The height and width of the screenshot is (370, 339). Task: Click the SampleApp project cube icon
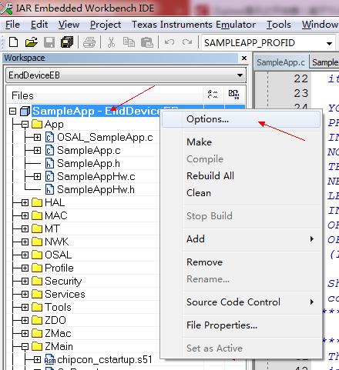pyautogui.click(x=25, y=111)
